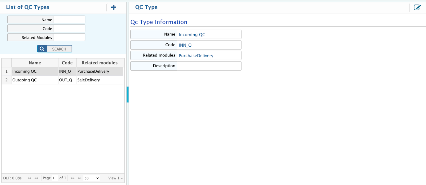Click the magnifier icon on Search button
The width and height of the screenshot is (426, 185).
42,49
